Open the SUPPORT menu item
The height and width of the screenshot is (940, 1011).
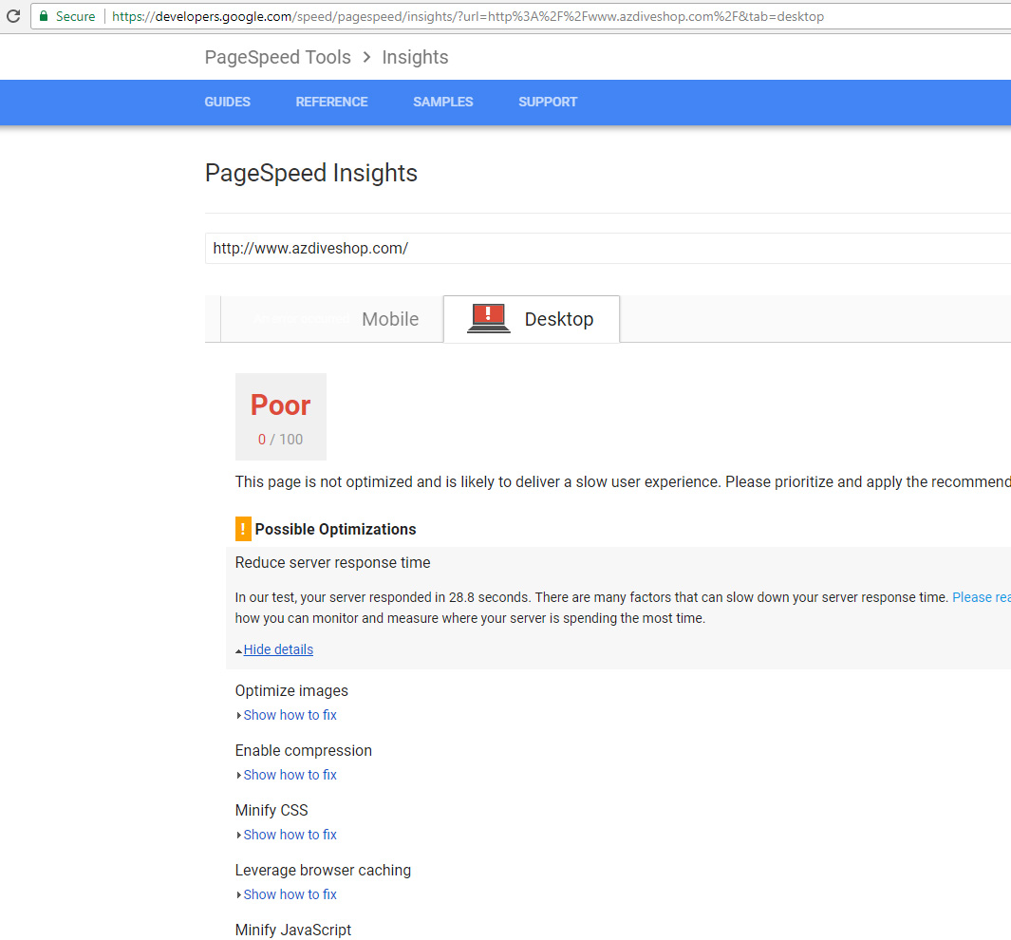click(x=547, y=102)
